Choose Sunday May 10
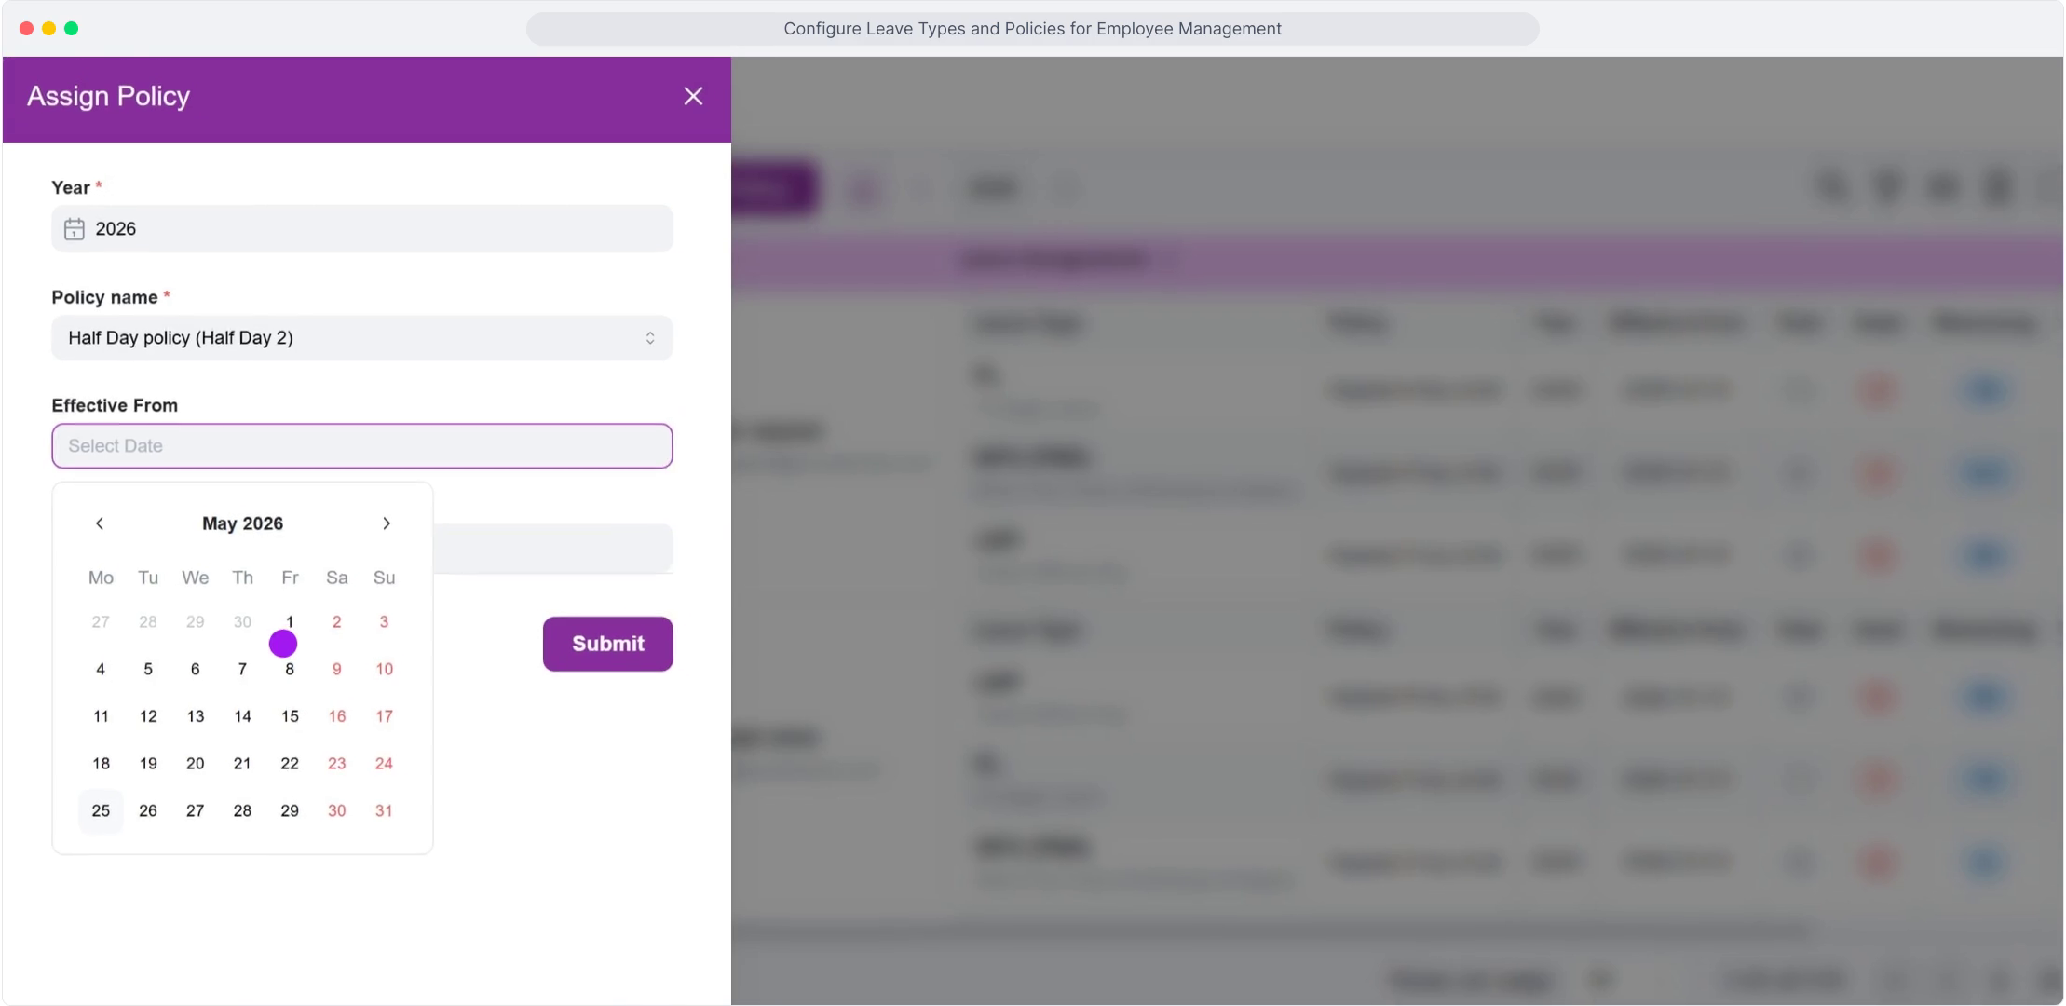This screenshot has width=2066, height=1006. pyautogui.click(x=384, y=669)
